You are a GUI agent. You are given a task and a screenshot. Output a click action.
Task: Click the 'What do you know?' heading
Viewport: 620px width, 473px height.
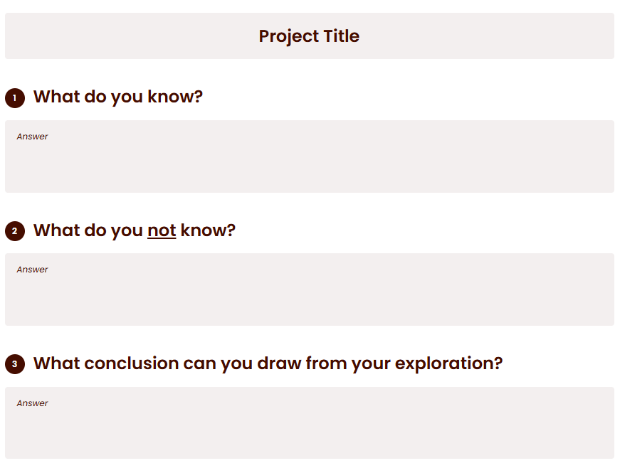pyautogui.click(x=118, y=97)
